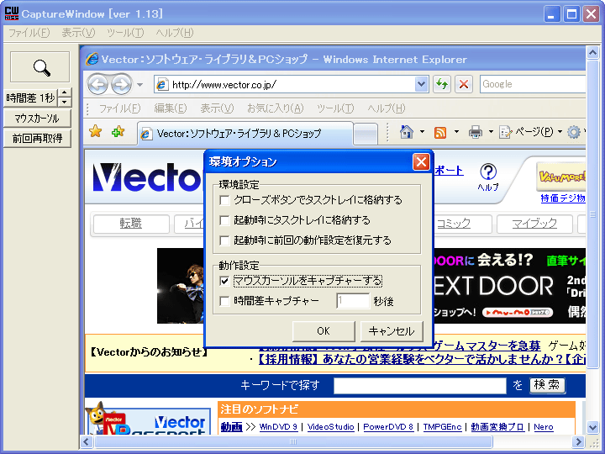Decrease the 時間差 seconds with down arrow
The width and height of the screenshot is (605, 454).
(x=65, y=103)
